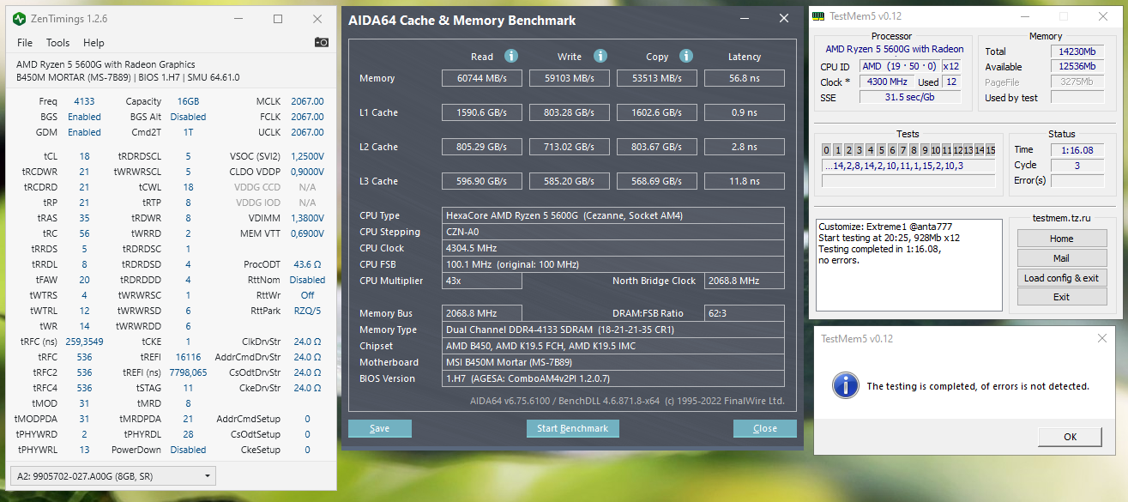Click Load config & exit button
Screen dimensions: 1128x502
(x=1061, y=277)
